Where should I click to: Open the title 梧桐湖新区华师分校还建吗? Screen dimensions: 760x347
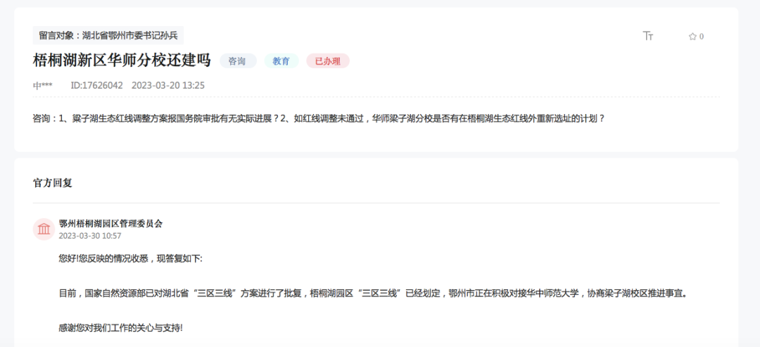coord(122,61)
